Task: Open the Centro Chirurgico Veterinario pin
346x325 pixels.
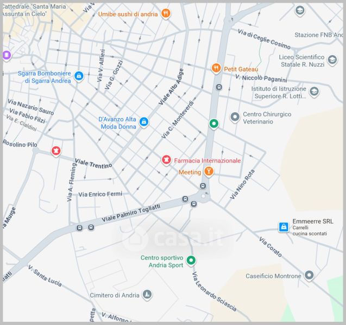Action: 235,117
